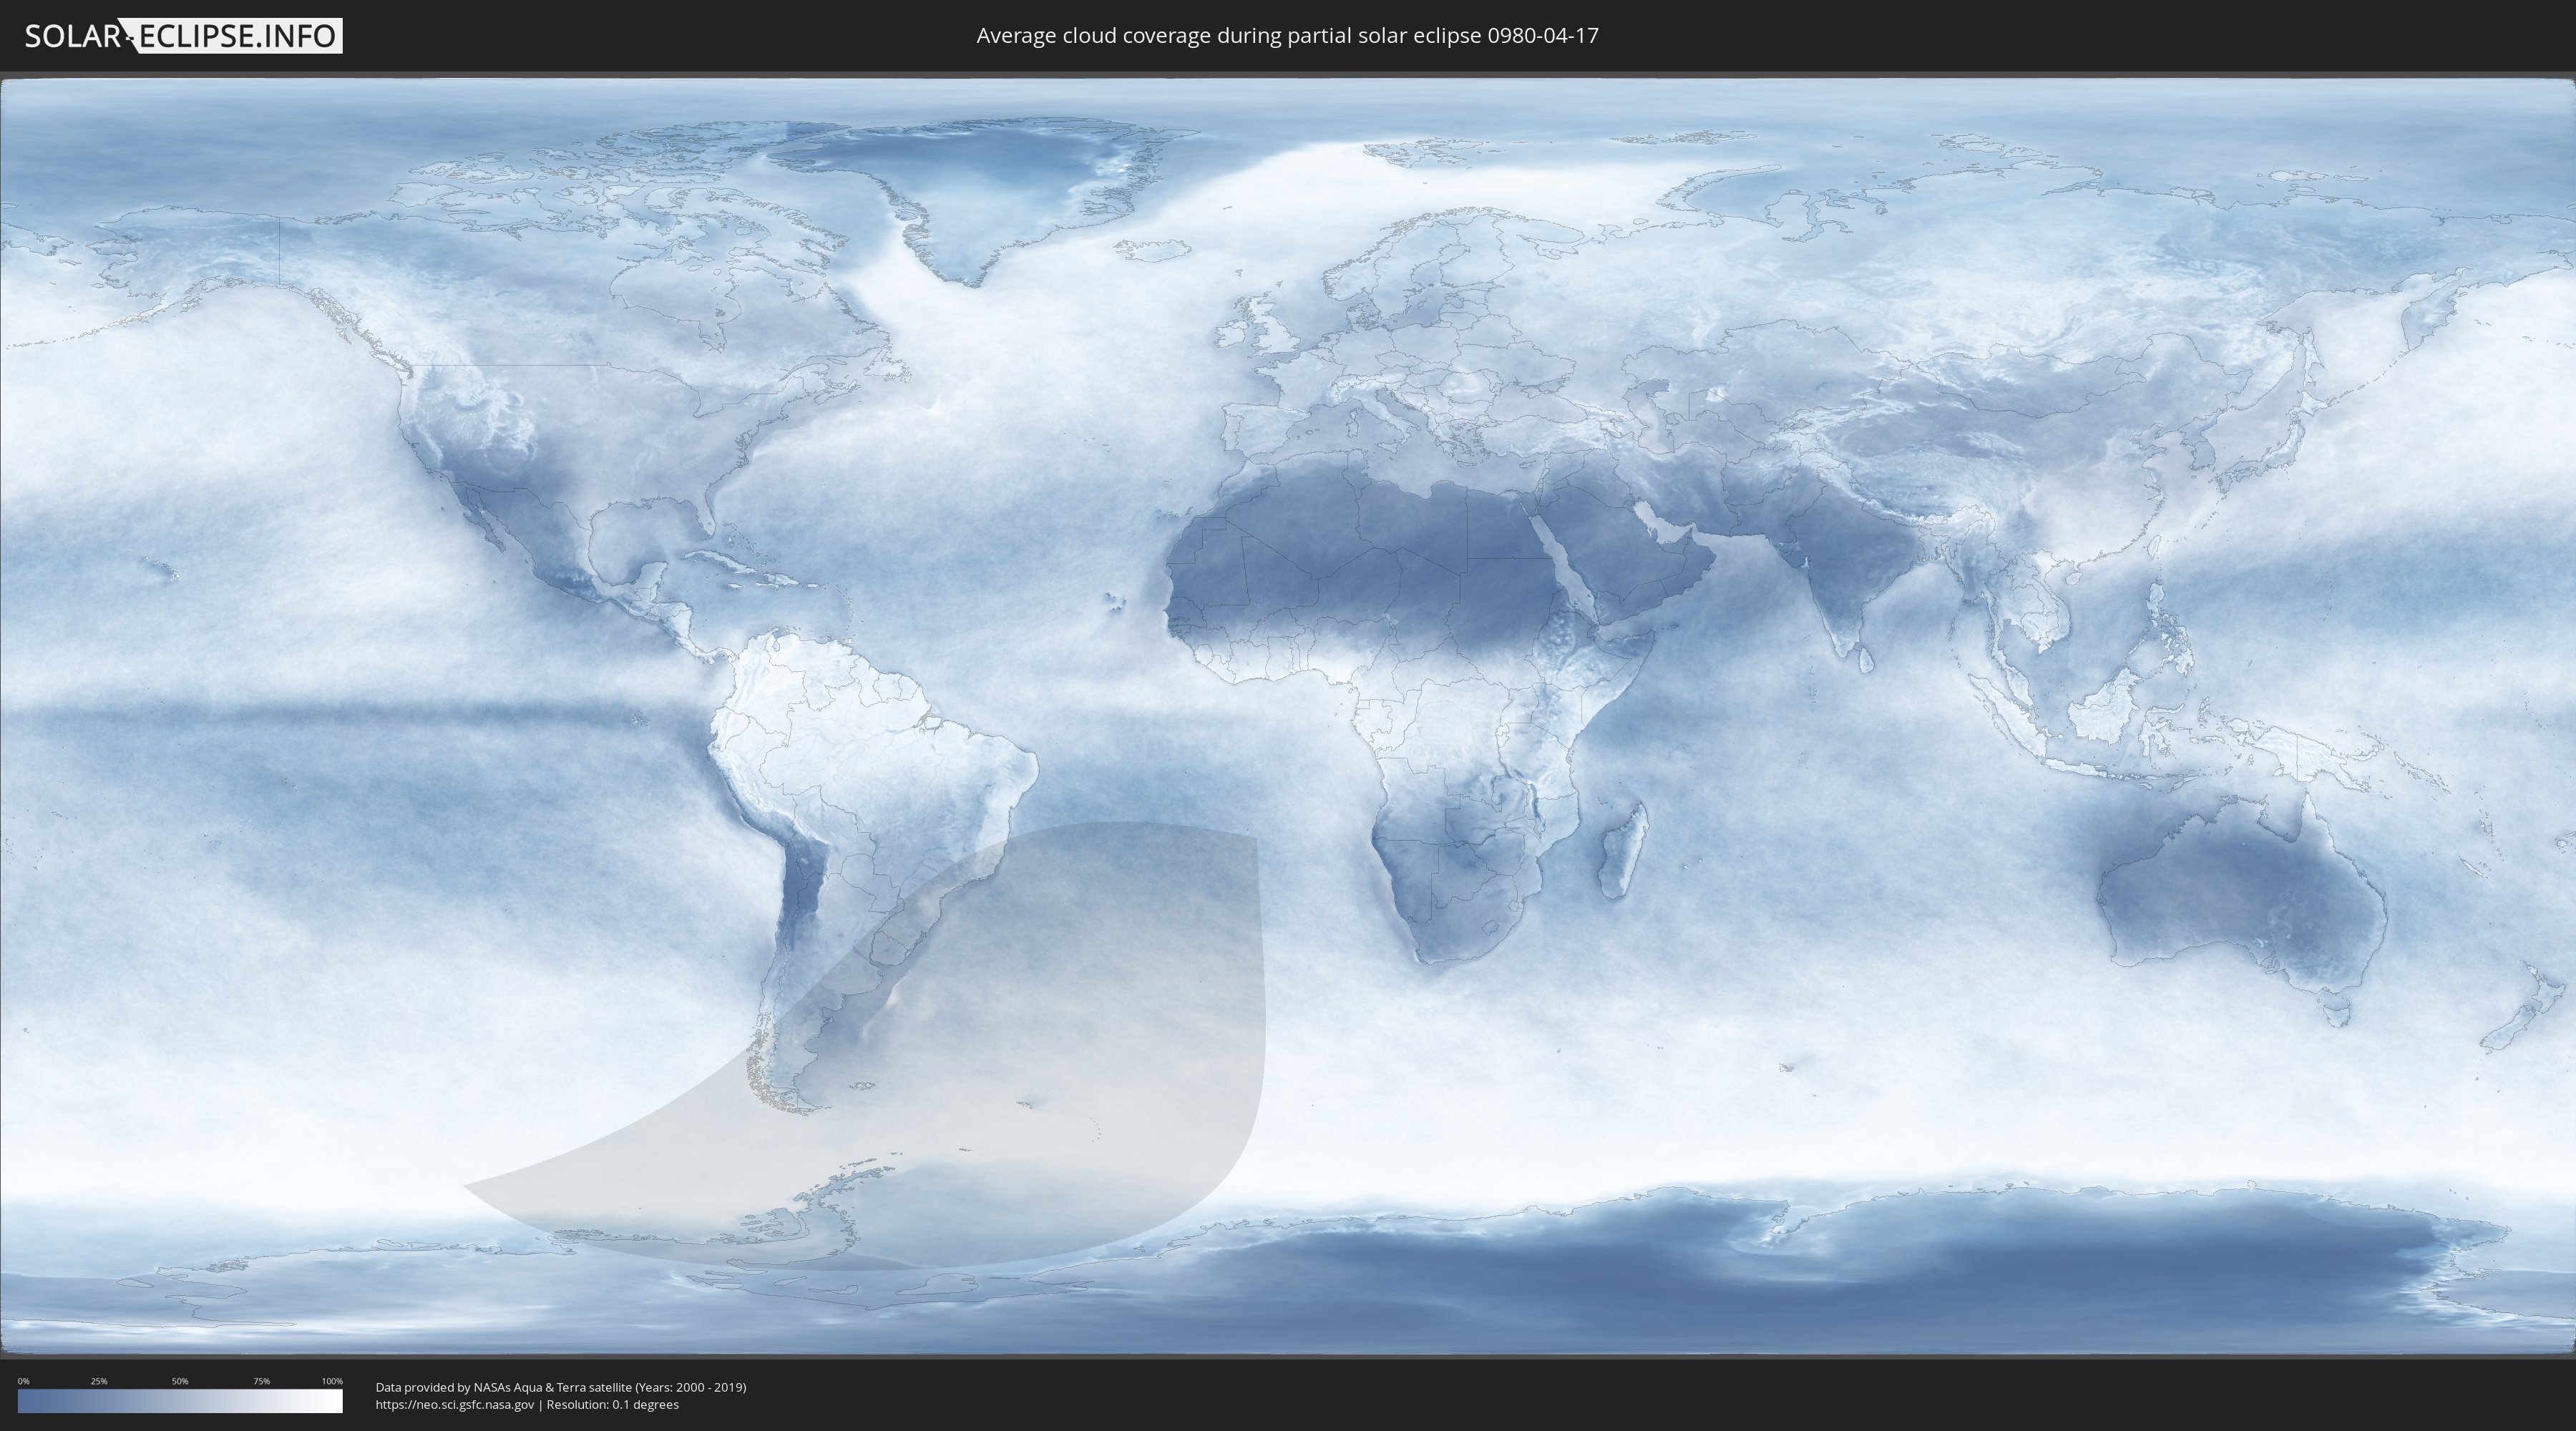Click the neo.sci.gsfc.nasa.gov URL text
This screenshot has width=2576, height=1431.
tap(455, 1404)
